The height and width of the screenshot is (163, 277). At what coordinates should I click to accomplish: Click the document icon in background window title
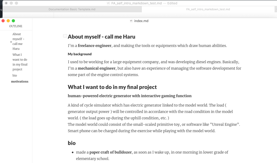[108, 3]
